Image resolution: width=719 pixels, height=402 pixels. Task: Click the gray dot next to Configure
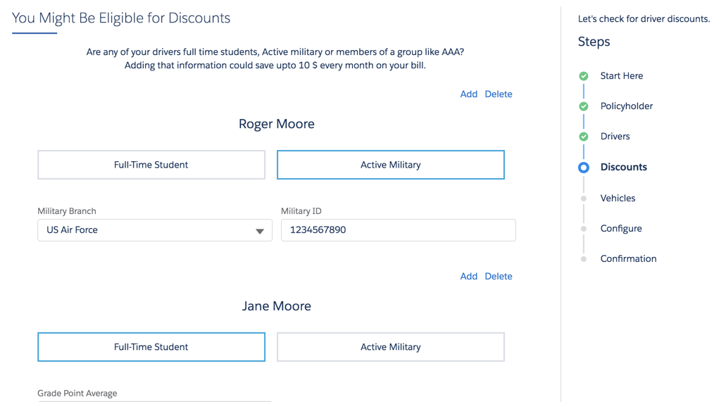pos(583,229)
